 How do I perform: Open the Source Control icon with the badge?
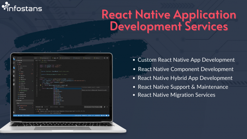point(14,67)
